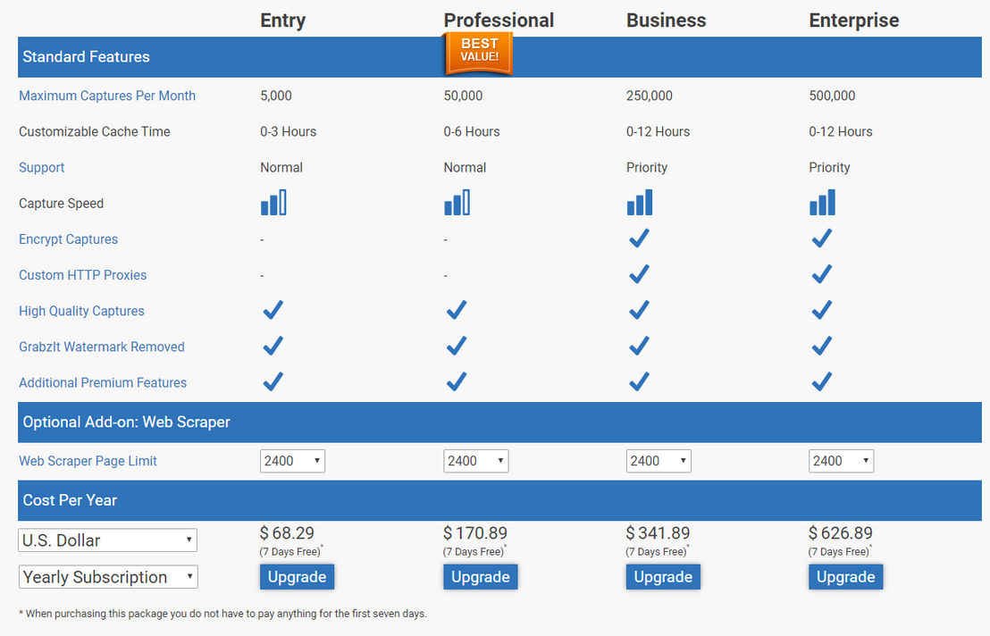This screenshot has height=636, width=990.
Task: Click the Best Value badge under Professional
Action: coord(479,54)
